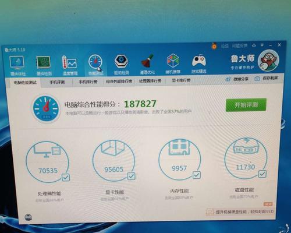This screenshot has height=233, width=291.
Task: Click the green 开始评测 button
Action: click(246, 105)
